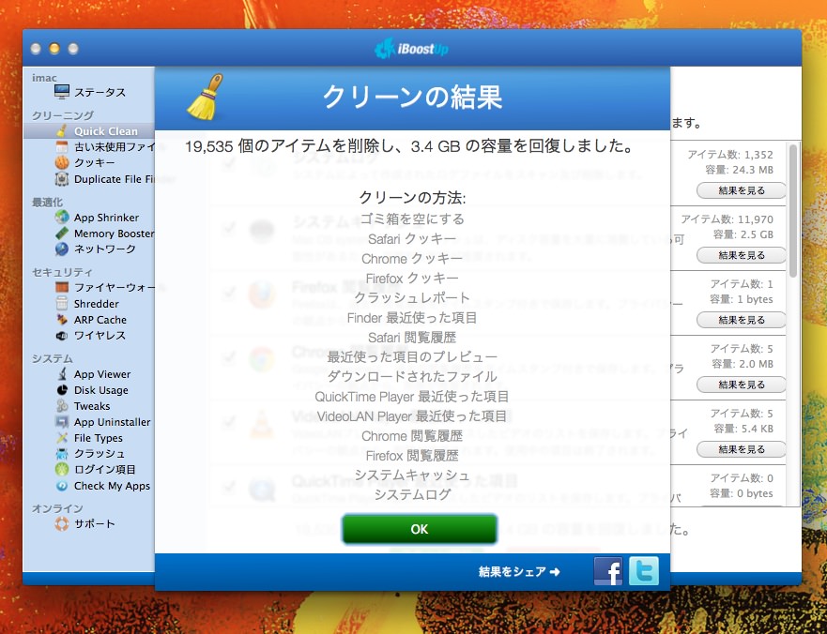The height and width of the screenshot is (634, 827).
Task: Click the クラッシュレポート list entry
Action: 412,297
